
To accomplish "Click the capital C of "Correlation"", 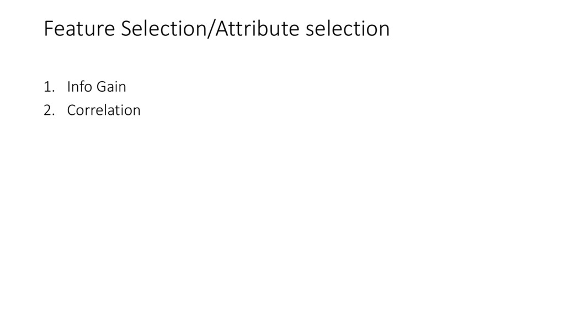I will (72, 110).
